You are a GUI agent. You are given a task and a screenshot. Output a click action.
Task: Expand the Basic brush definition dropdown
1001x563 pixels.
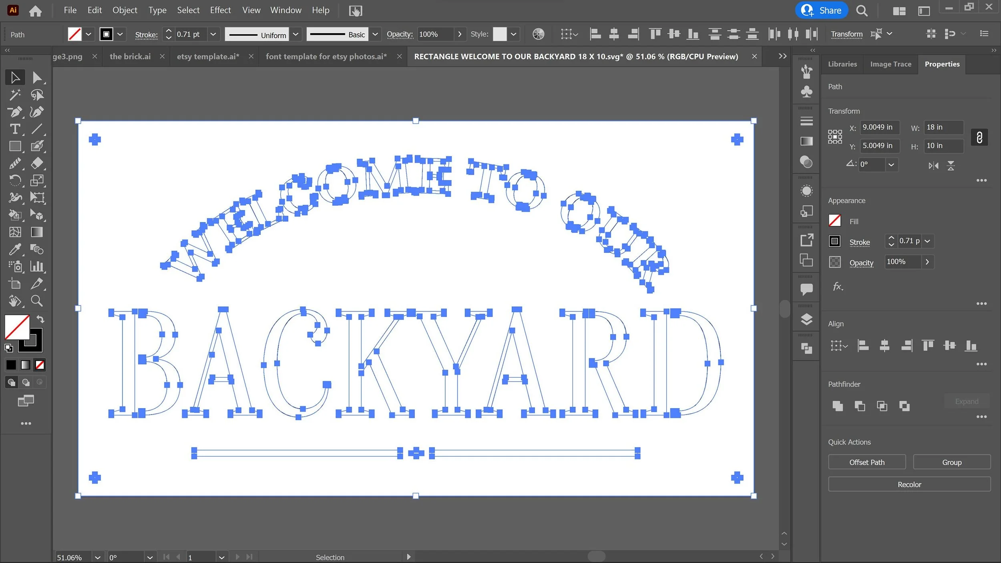[375, 34]
